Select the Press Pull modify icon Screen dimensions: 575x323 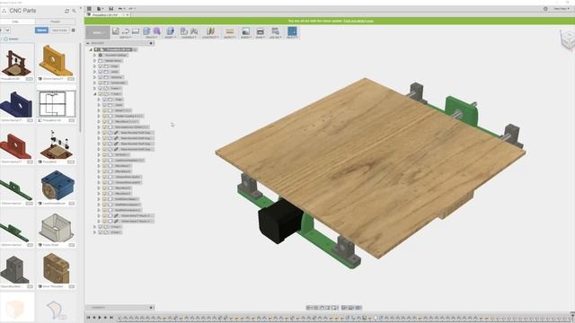[x=170, y=31]
